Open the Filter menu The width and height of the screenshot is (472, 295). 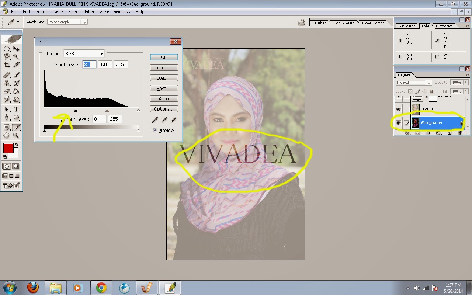point(90,12)
